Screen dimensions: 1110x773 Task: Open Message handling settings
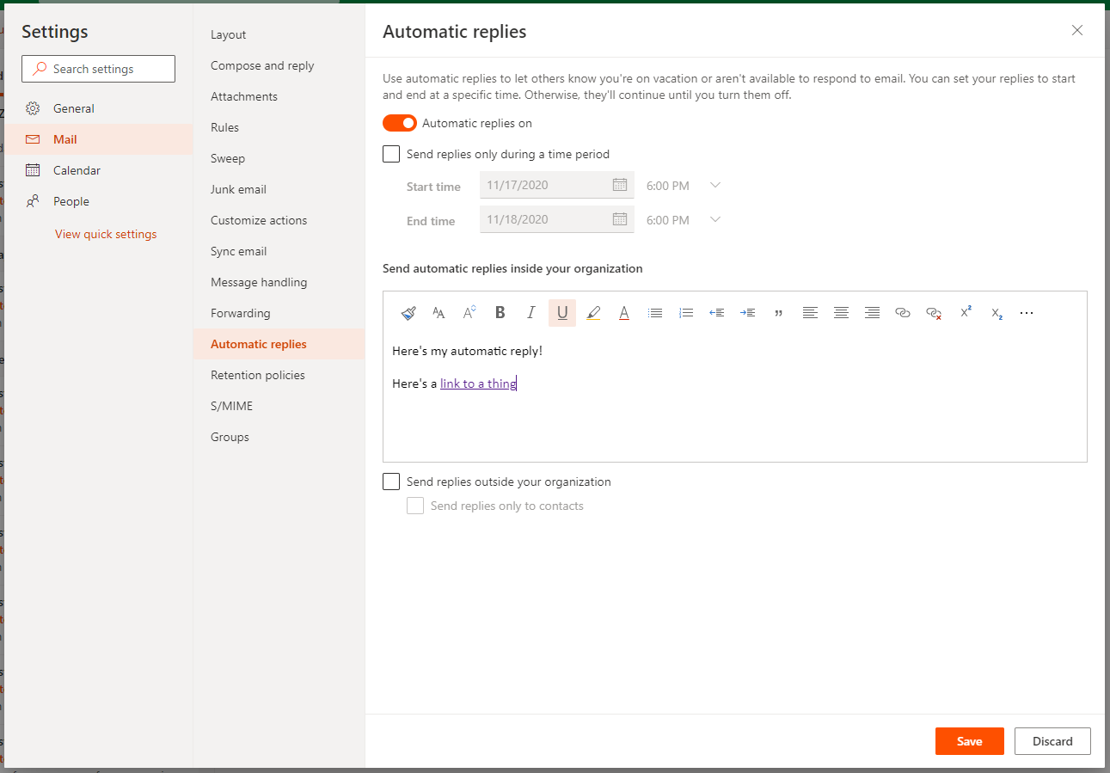pos(279,282)
